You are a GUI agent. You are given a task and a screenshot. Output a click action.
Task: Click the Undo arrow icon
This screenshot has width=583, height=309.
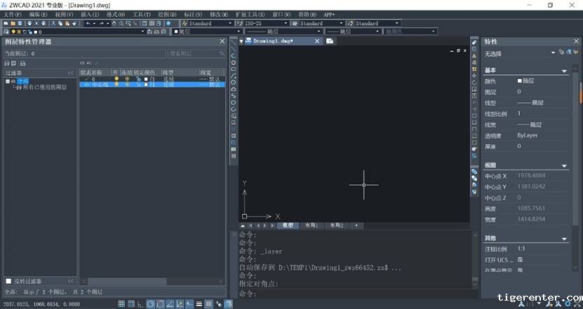coord(88,23)
